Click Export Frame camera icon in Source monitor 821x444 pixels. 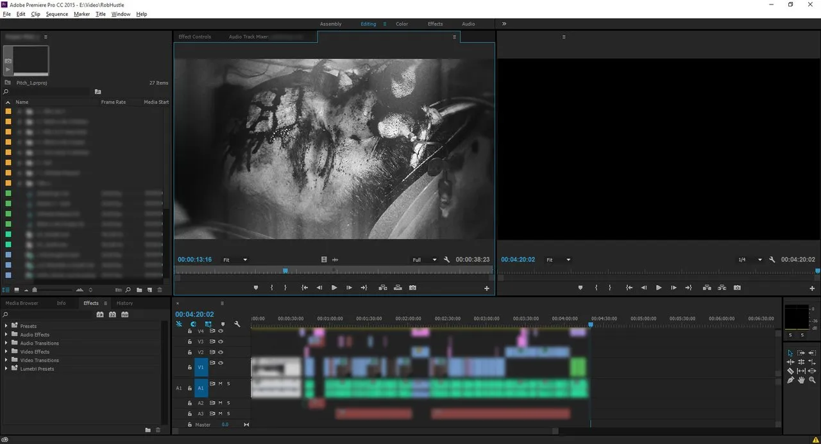click(412, 288)
